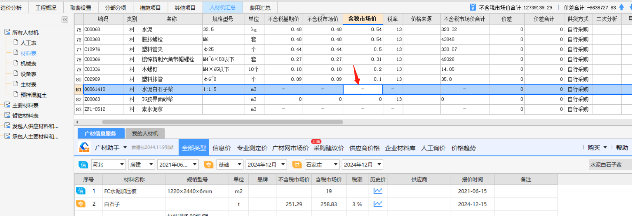Click the blue up arrow after 价差合计 total
The width and height of the screenshot is (632, 216).
(622, 7)
